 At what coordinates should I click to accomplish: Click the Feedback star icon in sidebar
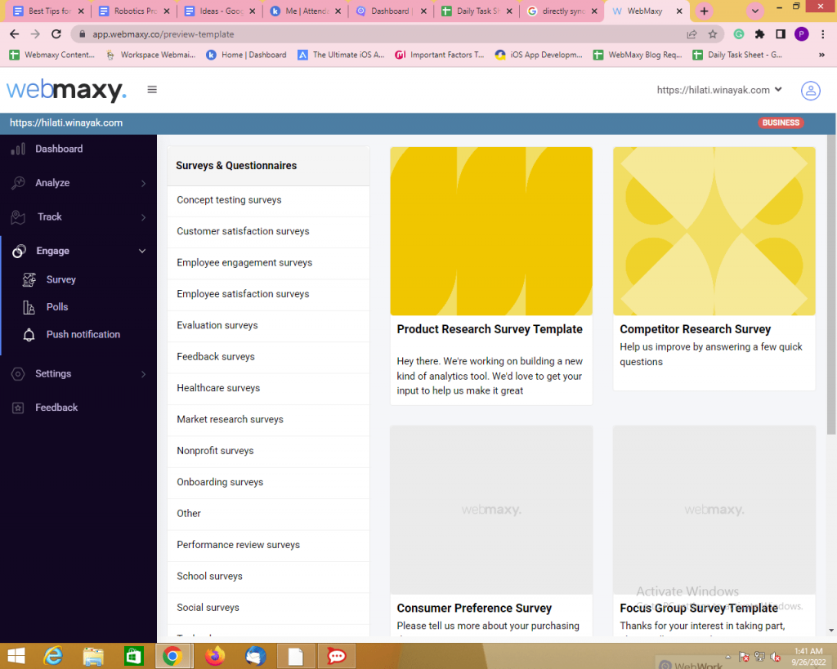pyautogui.click(x=18, y=408)
